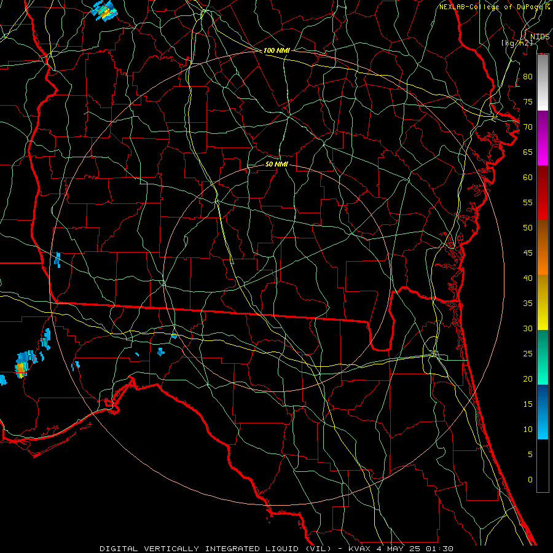Select the gray-white segment of the color scale
Image resolution: width=553 pixels, height=553 pixels.
(x=543, y=82)
